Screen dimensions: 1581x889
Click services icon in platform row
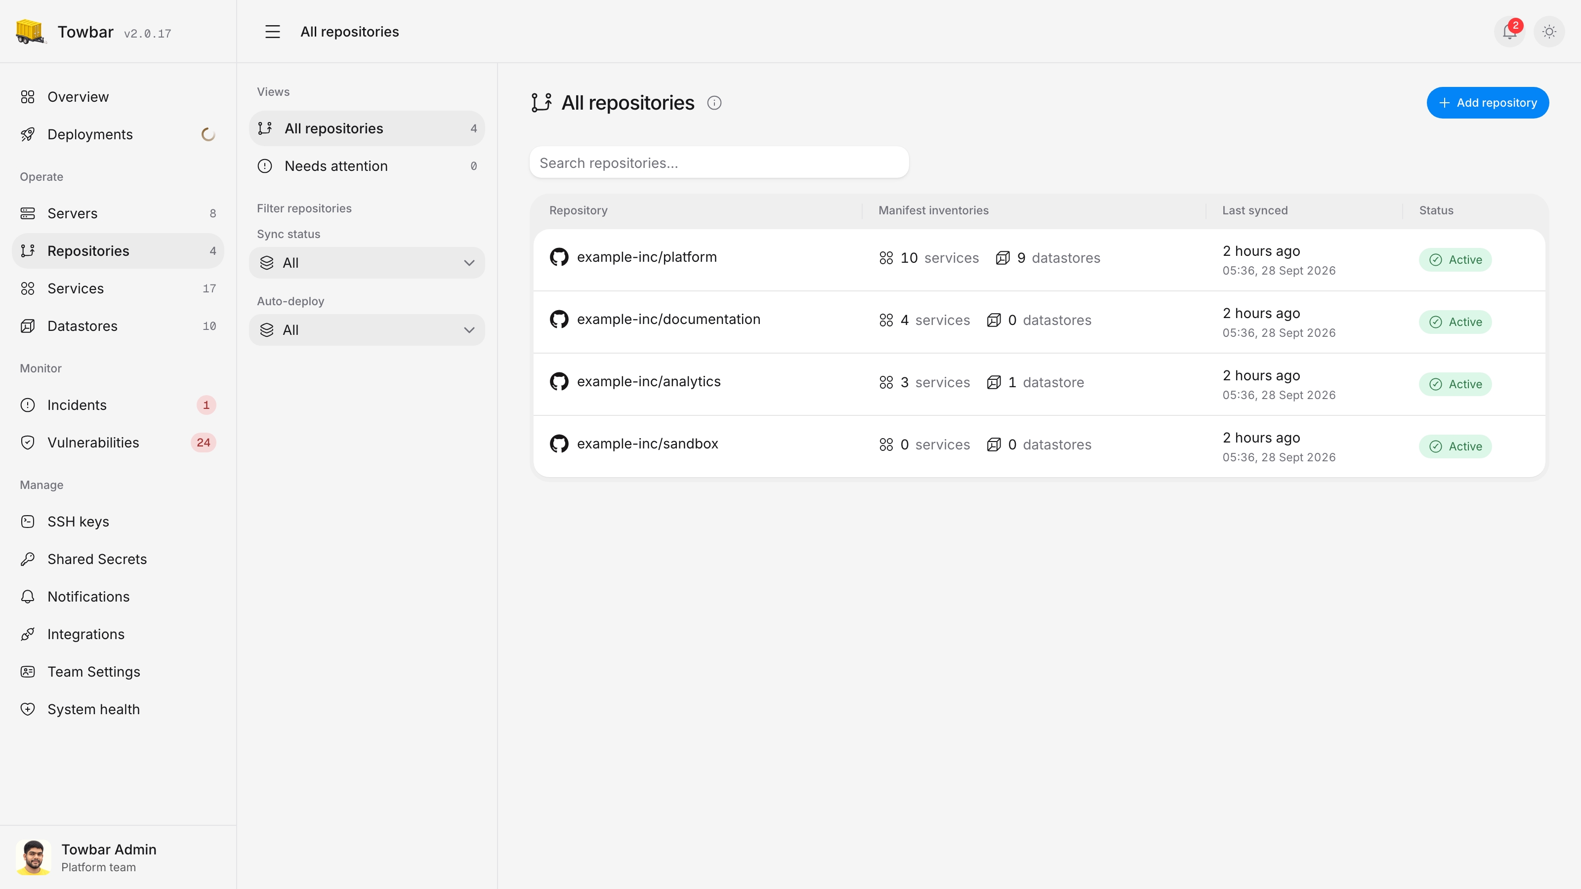coord(886,258)
